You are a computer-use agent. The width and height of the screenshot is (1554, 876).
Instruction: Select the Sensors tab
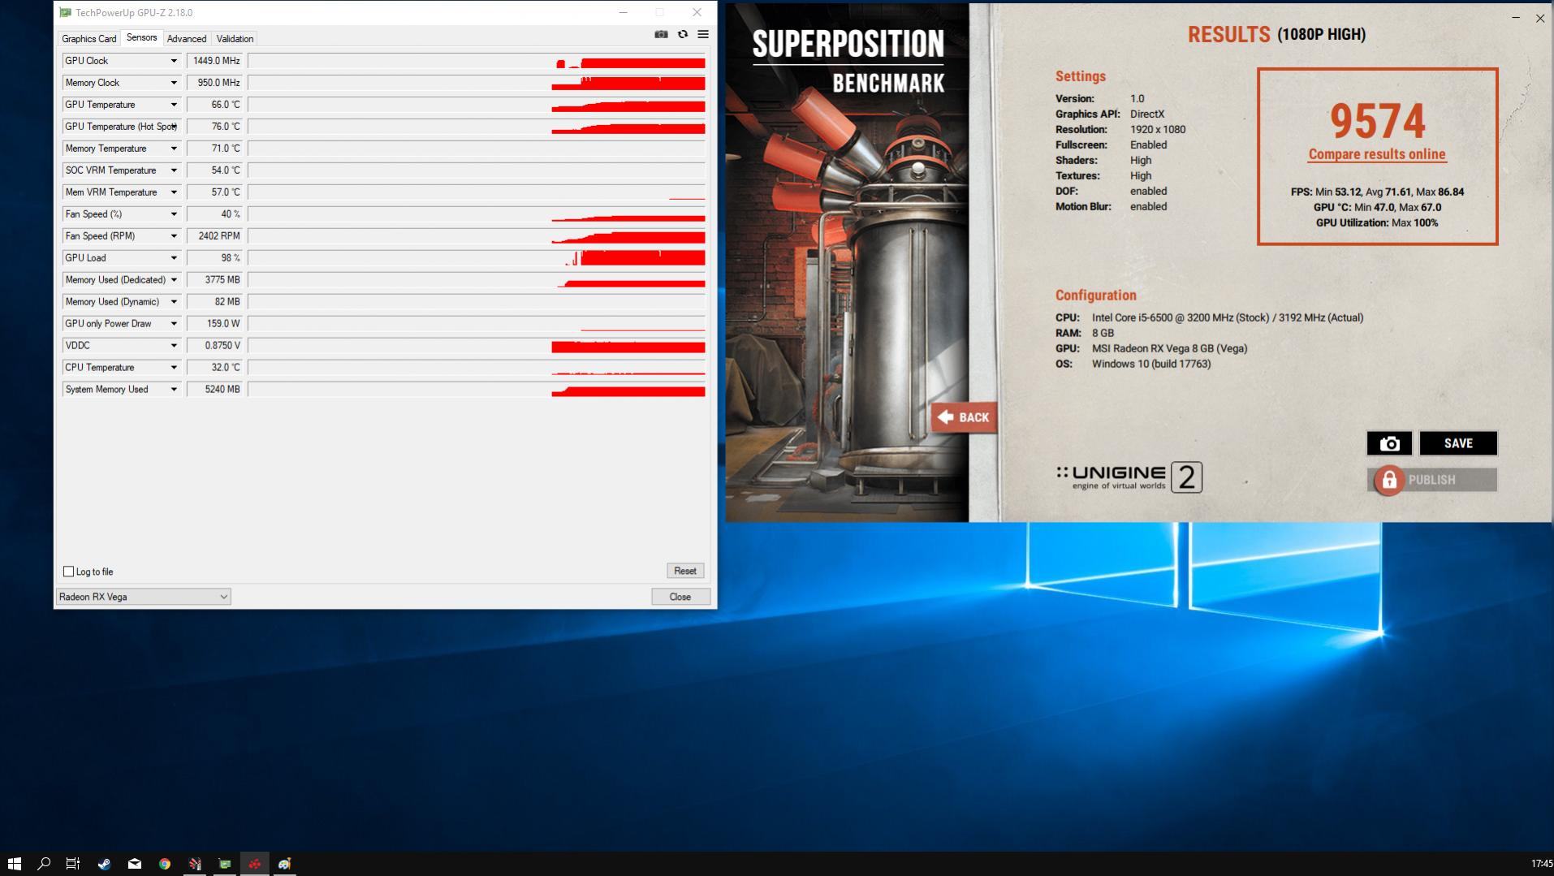(x=141, y=37)
